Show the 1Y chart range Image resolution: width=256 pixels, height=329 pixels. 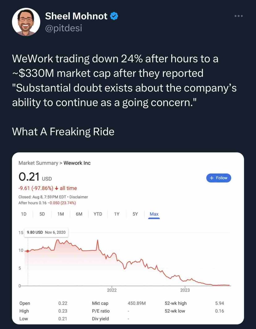(x=117, y=214)
